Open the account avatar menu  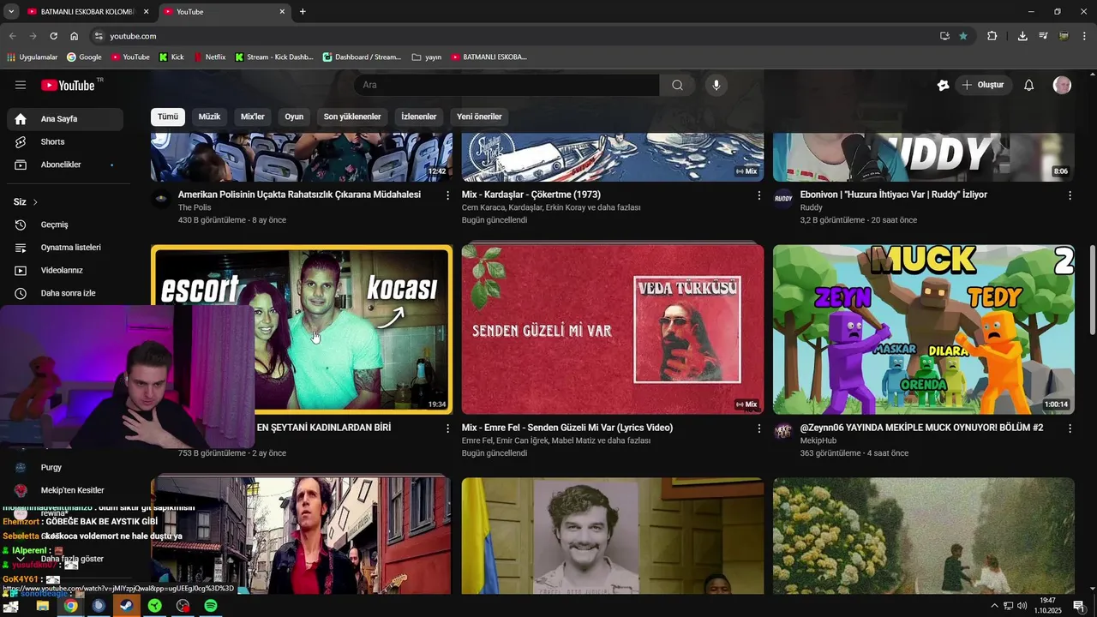click(1062, 85)
